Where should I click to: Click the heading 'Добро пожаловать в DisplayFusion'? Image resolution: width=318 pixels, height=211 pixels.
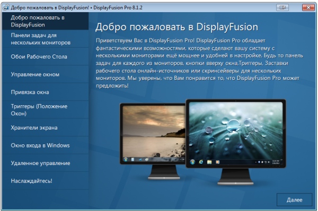(x=176, y=27)
